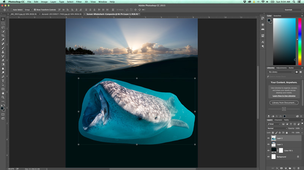Open the blend mode dropdown showing Normal
The height and width of the screenshot is (170, 304).
[x=277, y=128]
